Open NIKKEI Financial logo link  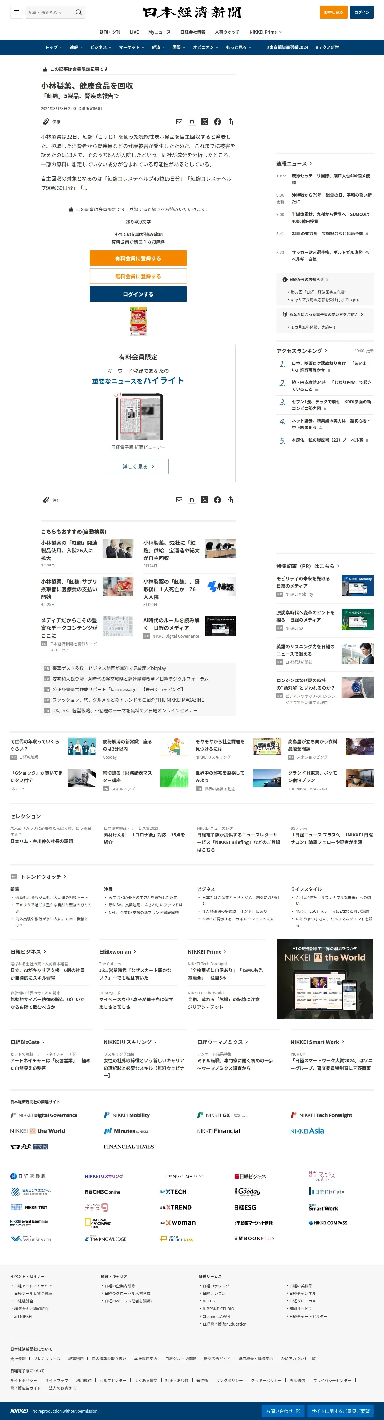tap(218, 1130)
